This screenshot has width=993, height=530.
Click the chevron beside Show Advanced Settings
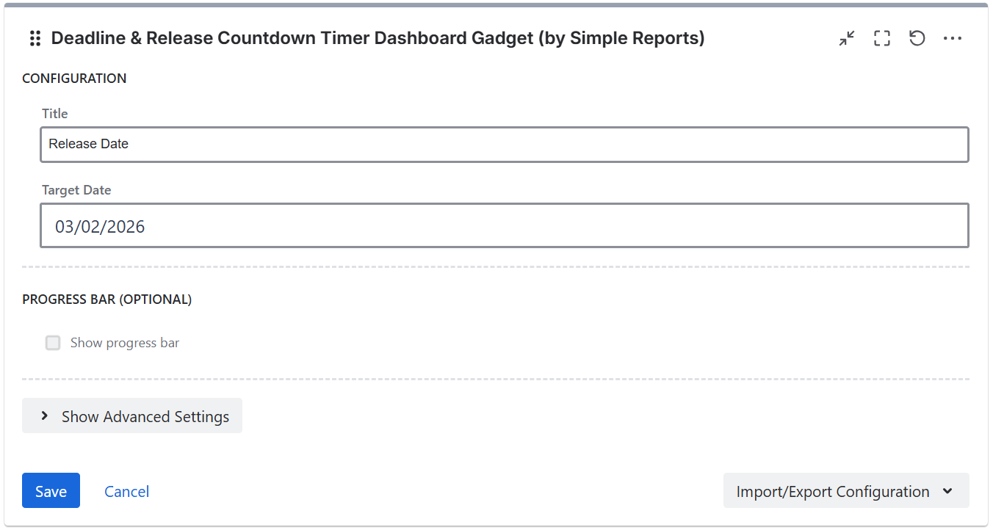click(45, 416)
